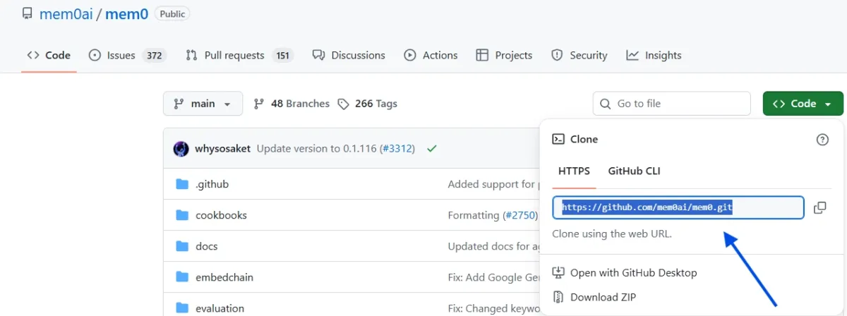The image size is (847, 316).
Task: Open commit message in the embedchain row
Action: click(493, 277)
